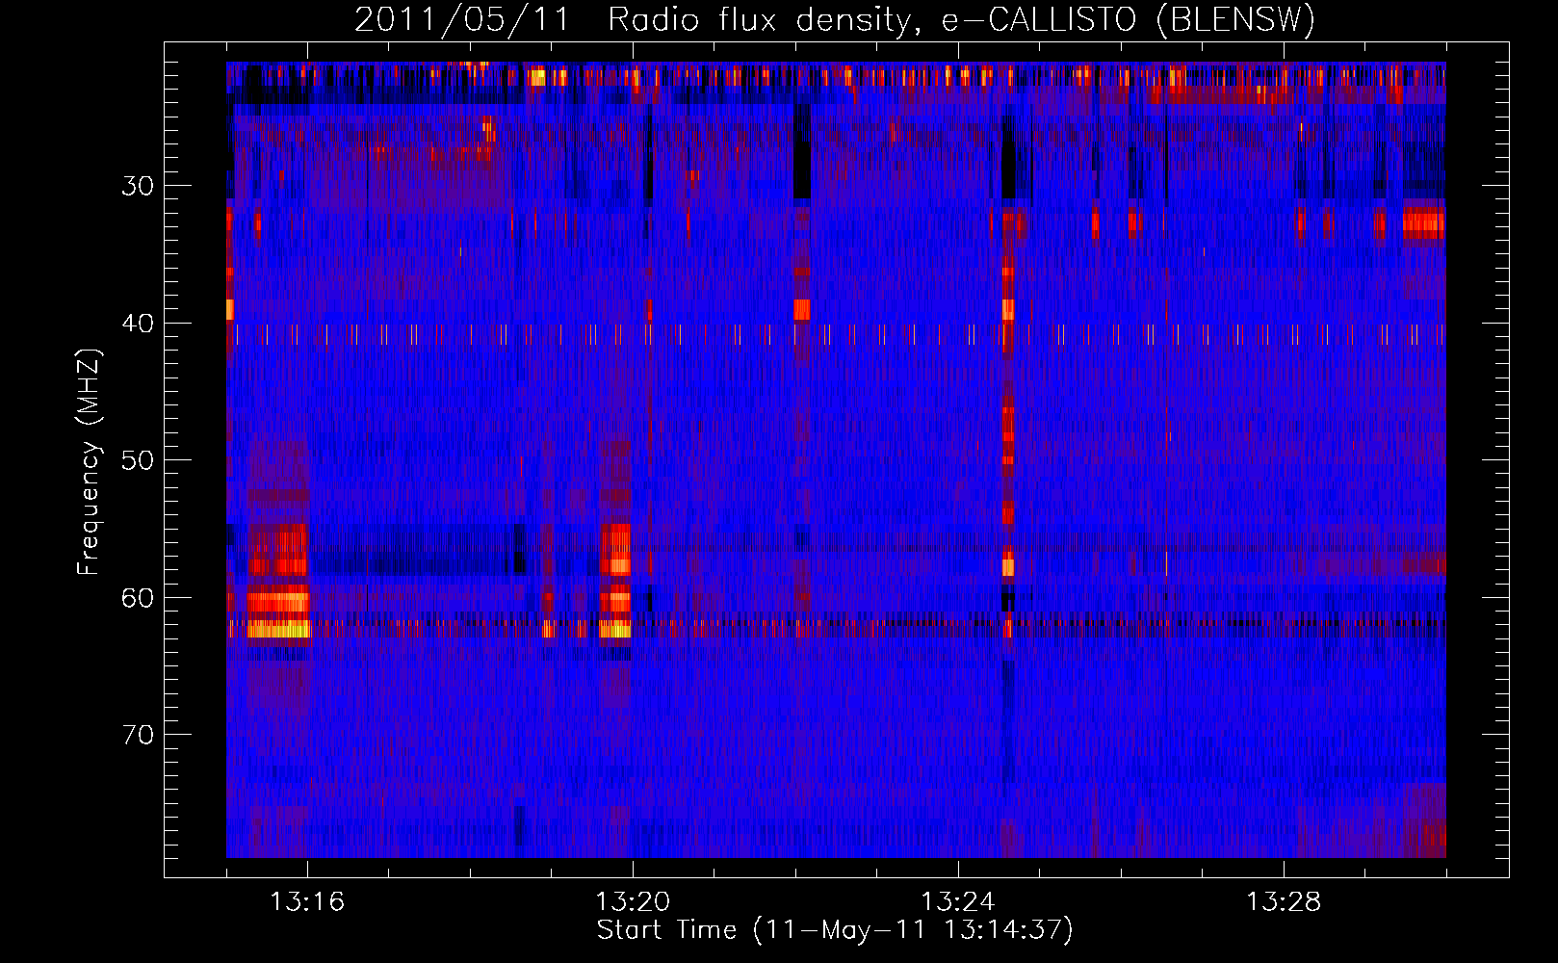Click the 'Frequency (MHZ)' axis label

tap(89, 461)
